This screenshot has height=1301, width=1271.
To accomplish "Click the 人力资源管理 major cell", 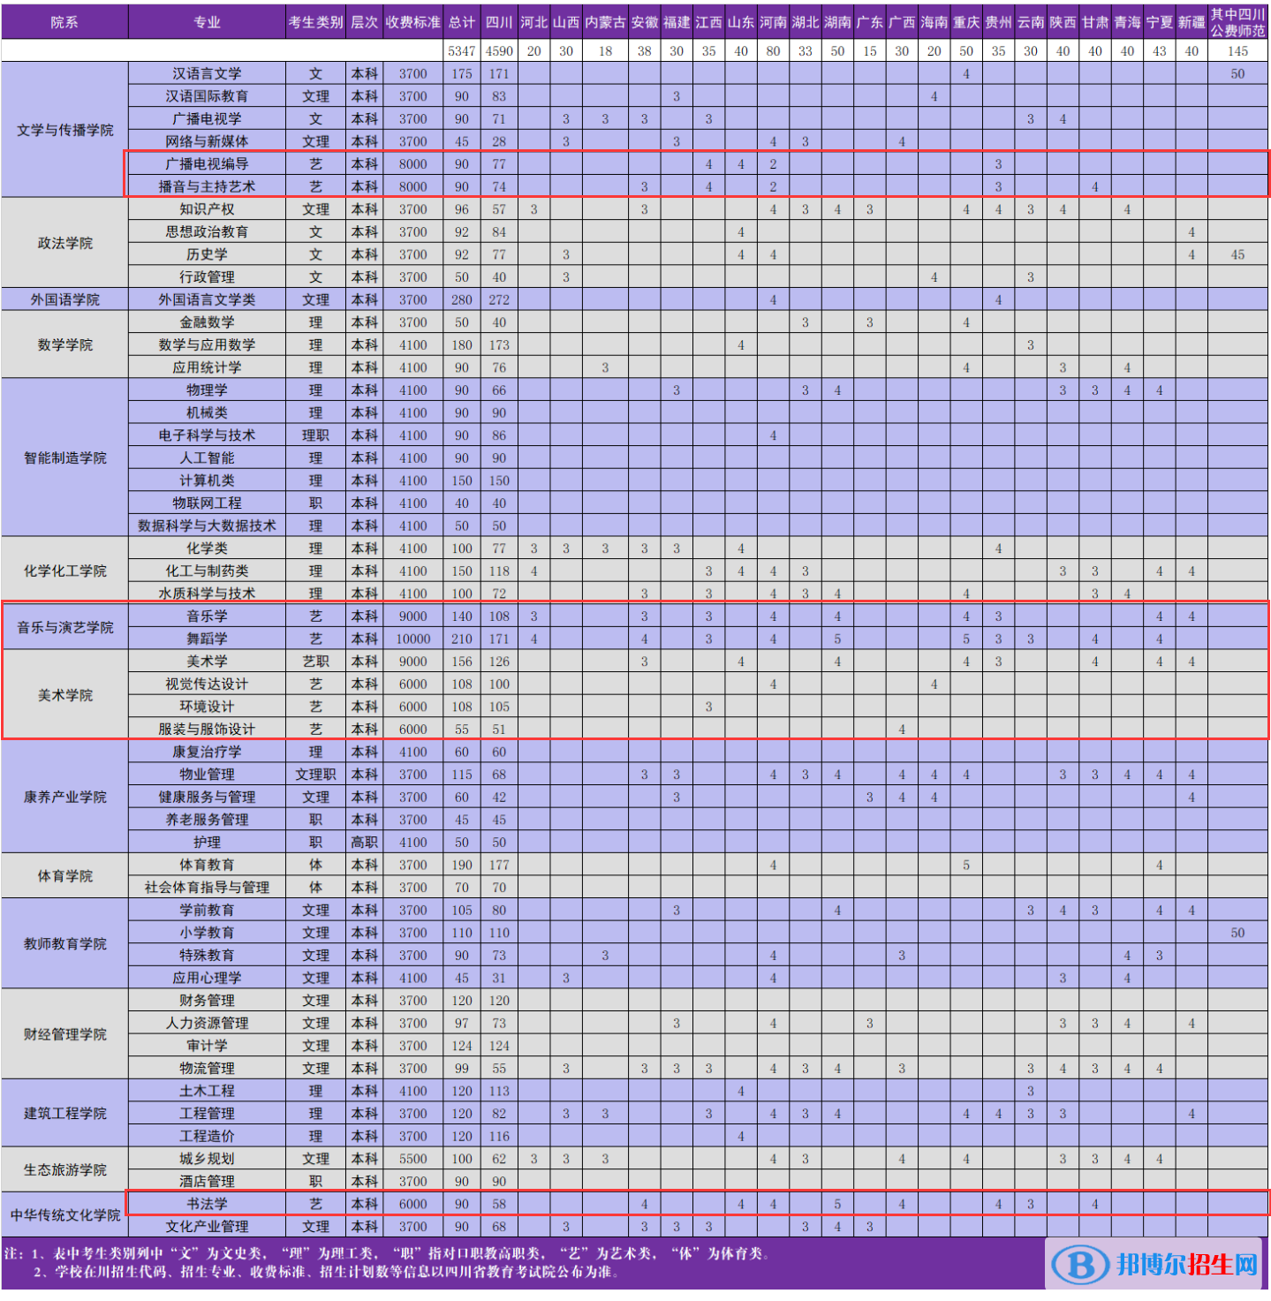I will click(207, 1023).
